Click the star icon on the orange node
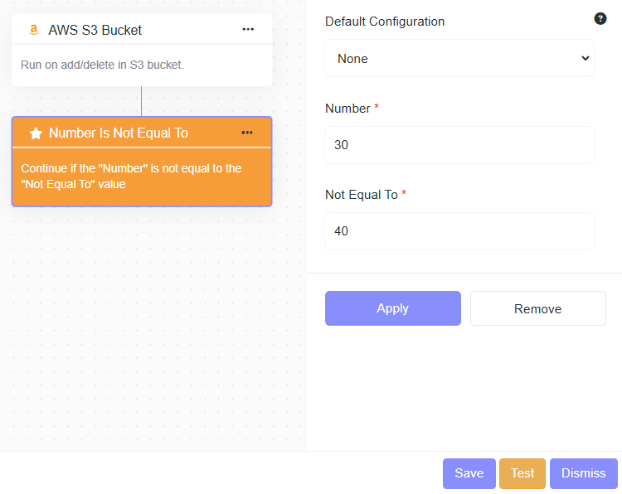Screen dimensions: 622x494 [x=36, y=133]
